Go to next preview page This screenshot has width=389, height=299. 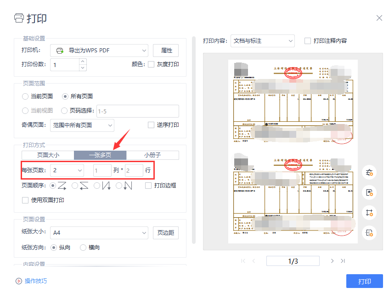click(332, 261)
